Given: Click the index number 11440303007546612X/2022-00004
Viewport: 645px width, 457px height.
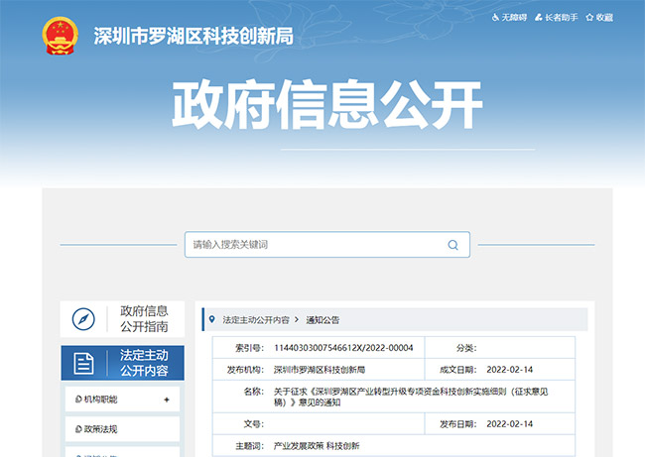Looking at the screenshot, I should 343,348.
